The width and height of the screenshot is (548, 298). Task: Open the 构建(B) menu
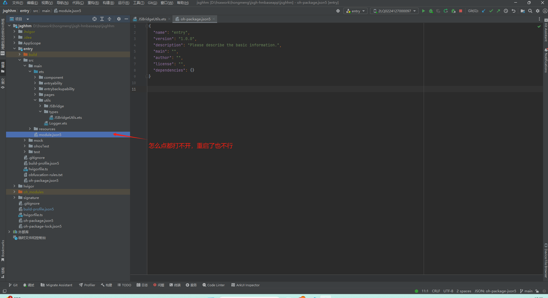(108, 3)
